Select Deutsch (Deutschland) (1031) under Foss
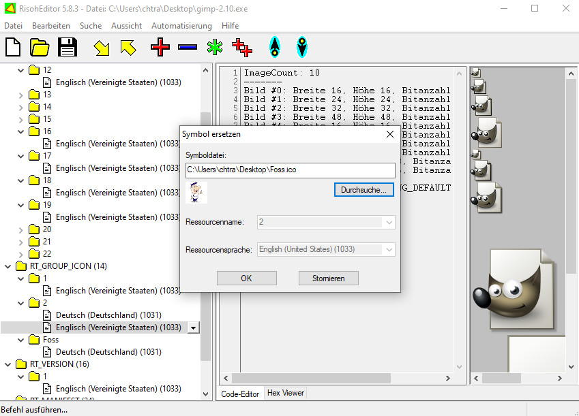 click(108, 352)
